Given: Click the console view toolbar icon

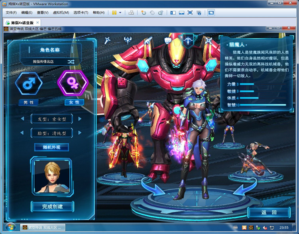Looking at the screenshot, I should point(211,13).
